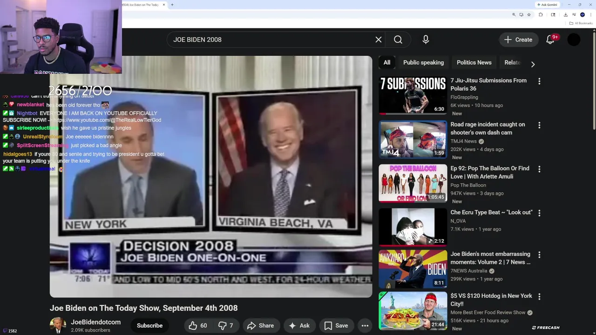This screenshot has width=596, height=335.
Task: Select the Public speaking chip
Action: coord(423,62)
